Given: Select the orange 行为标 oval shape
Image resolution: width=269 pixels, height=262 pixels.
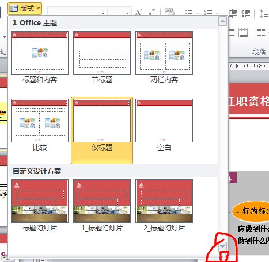Looking at the screenshot, I should tap(251, 211).
